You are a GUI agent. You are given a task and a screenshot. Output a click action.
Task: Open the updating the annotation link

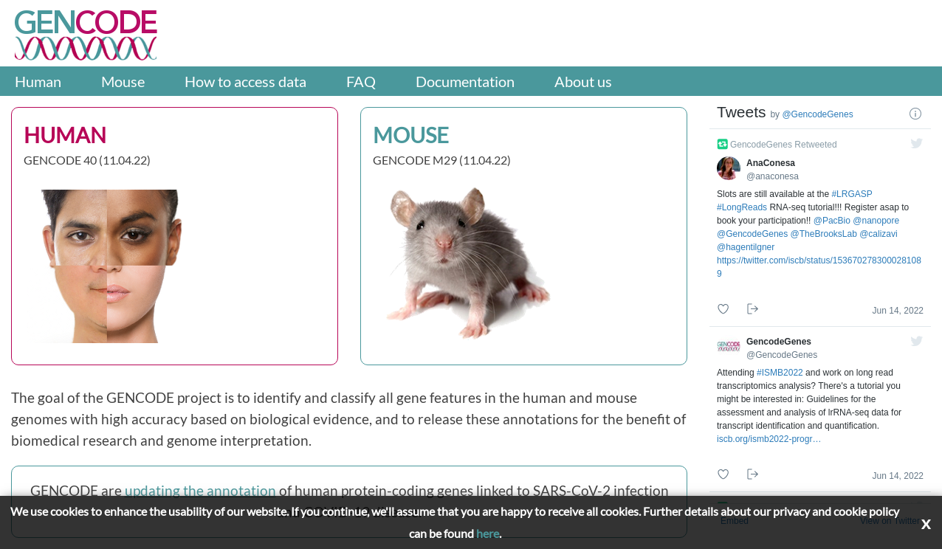pyautogui.click(x=200, y=491)
